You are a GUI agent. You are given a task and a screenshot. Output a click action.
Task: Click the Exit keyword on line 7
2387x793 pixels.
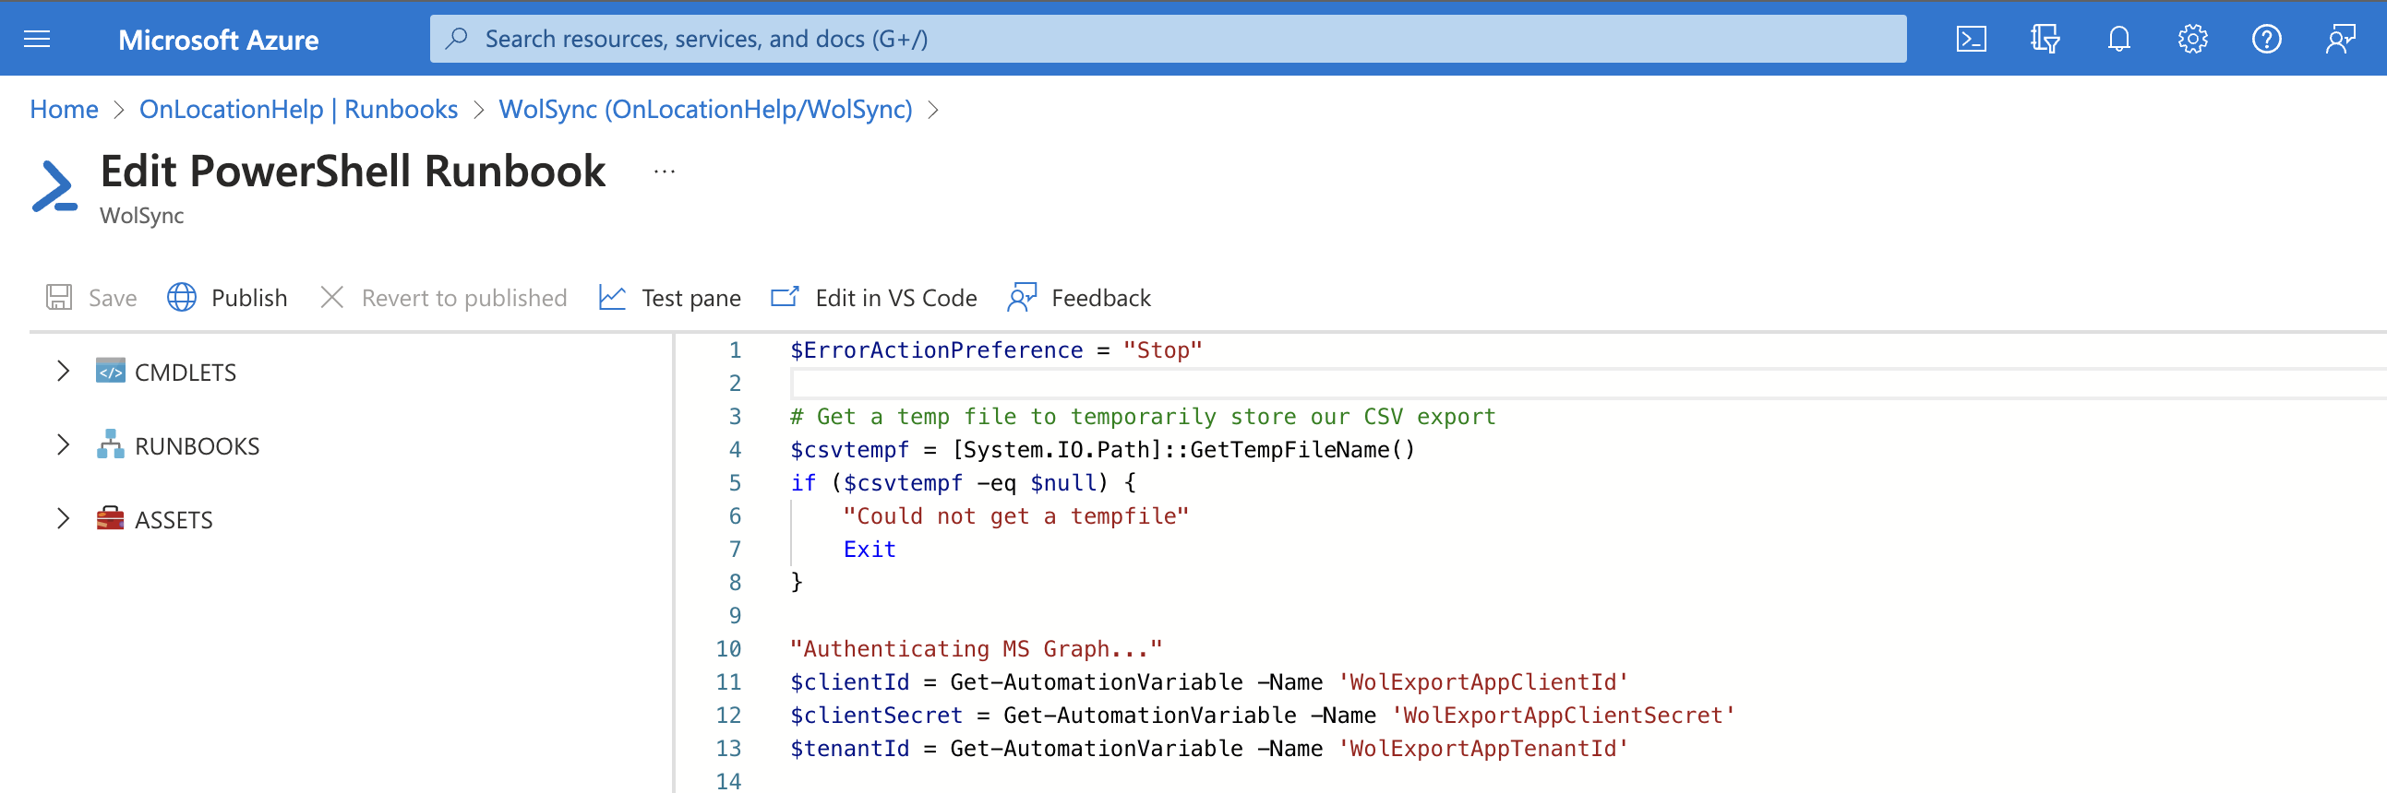point(870,550)
